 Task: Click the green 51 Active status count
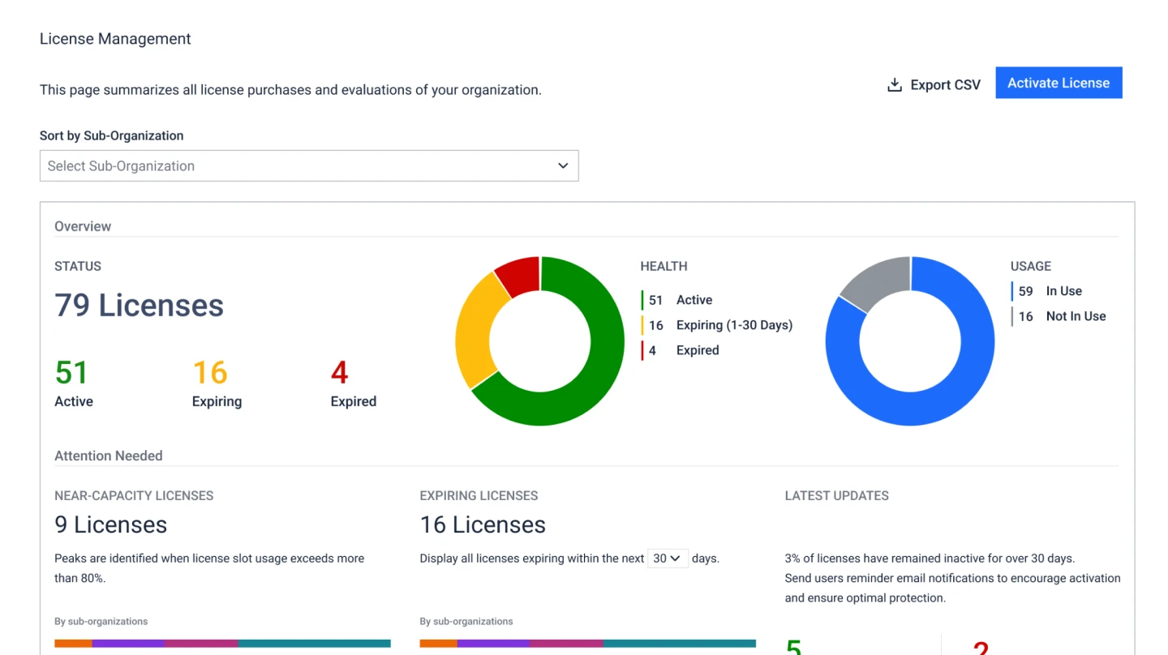pyautogui.click(x=73, y=373)
